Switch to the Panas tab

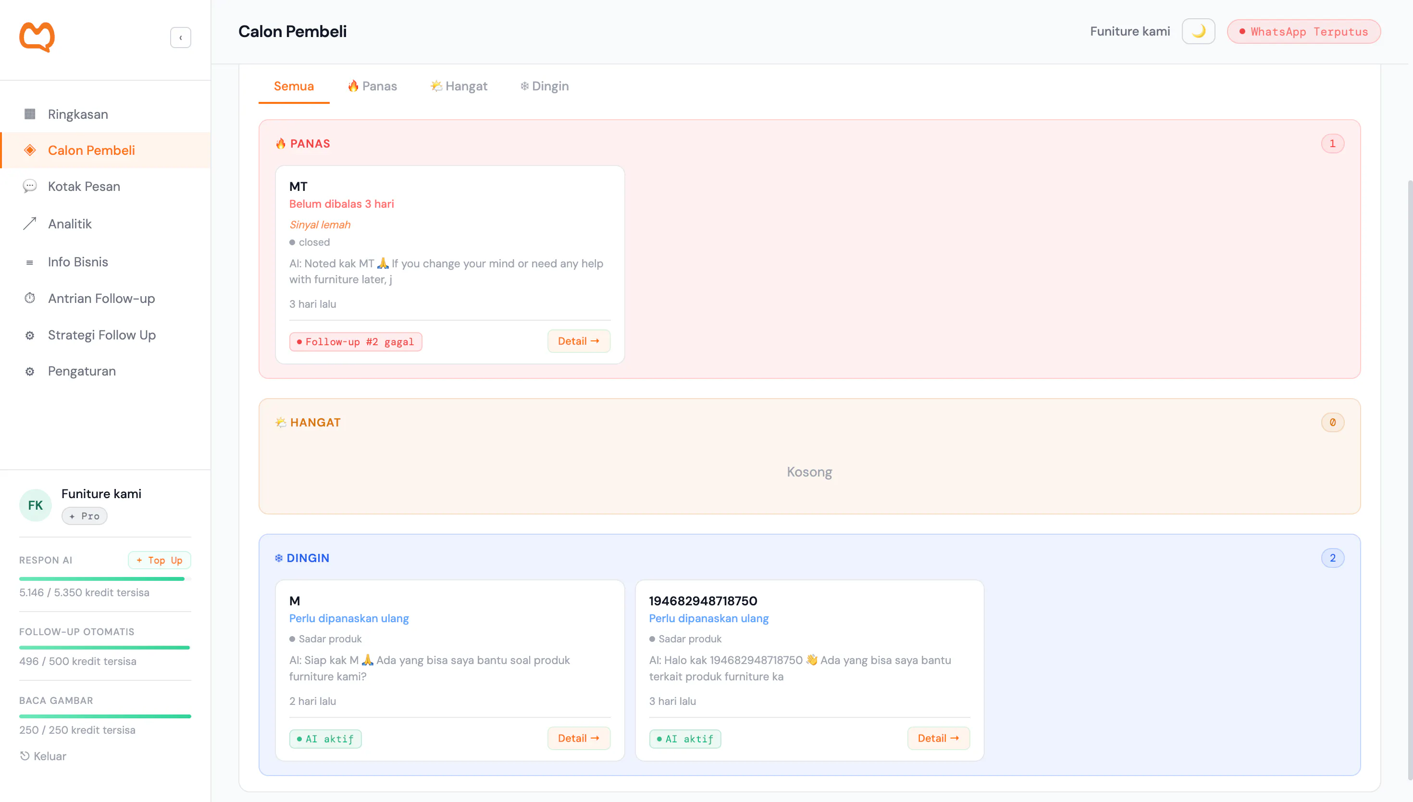click(372, 86)
